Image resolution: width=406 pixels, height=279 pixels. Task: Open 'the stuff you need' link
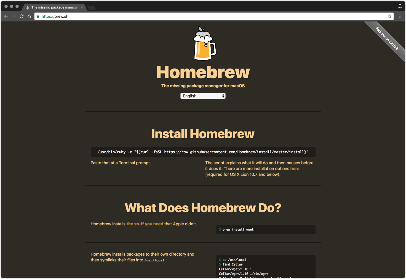coord(145,224)
